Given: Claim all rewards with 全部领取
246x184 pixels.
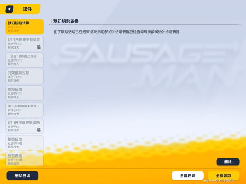Looking at the screenshot, I should click(223, 176).
